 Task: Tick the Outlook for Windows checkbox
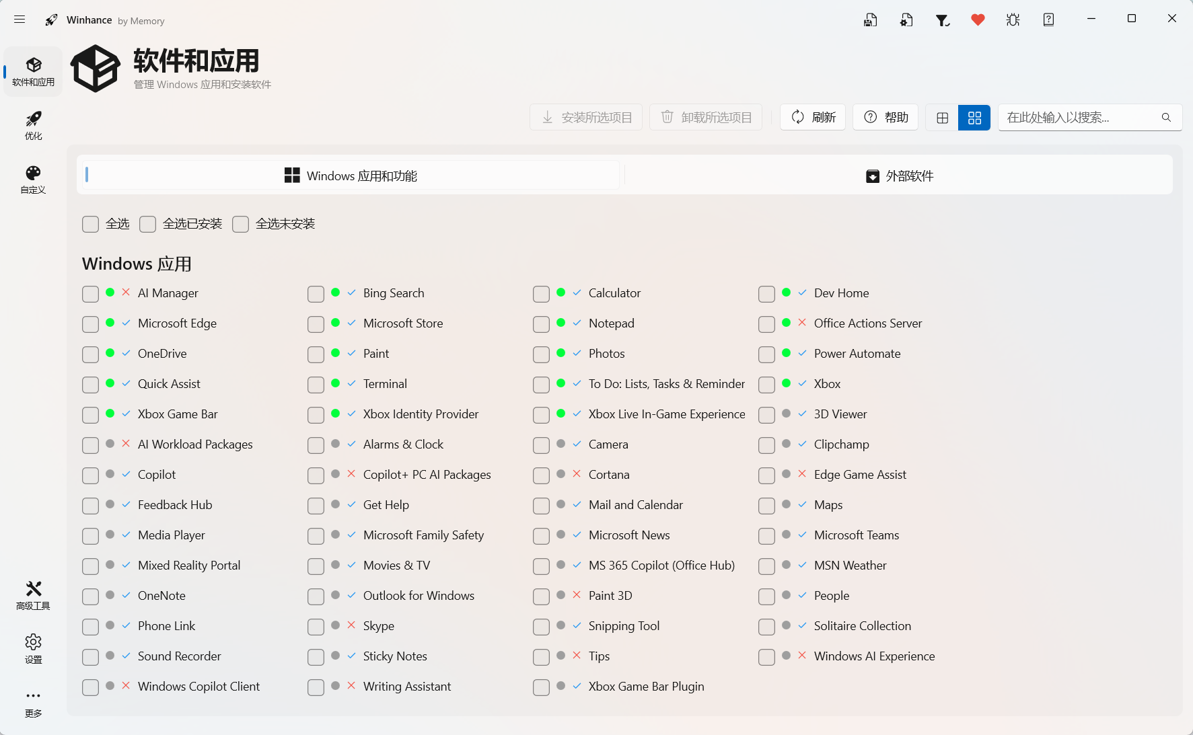316,596
